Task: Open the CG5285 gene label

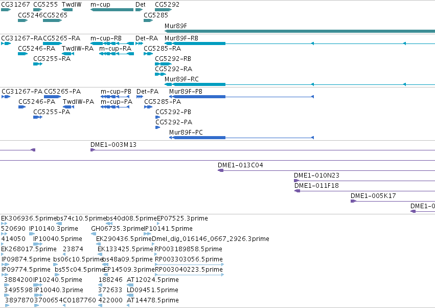Action: point(156,15)
